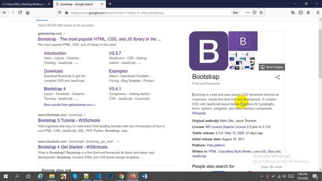
Task: Close the bootstrap Google Search tab
Action: (x=102, y=4)
